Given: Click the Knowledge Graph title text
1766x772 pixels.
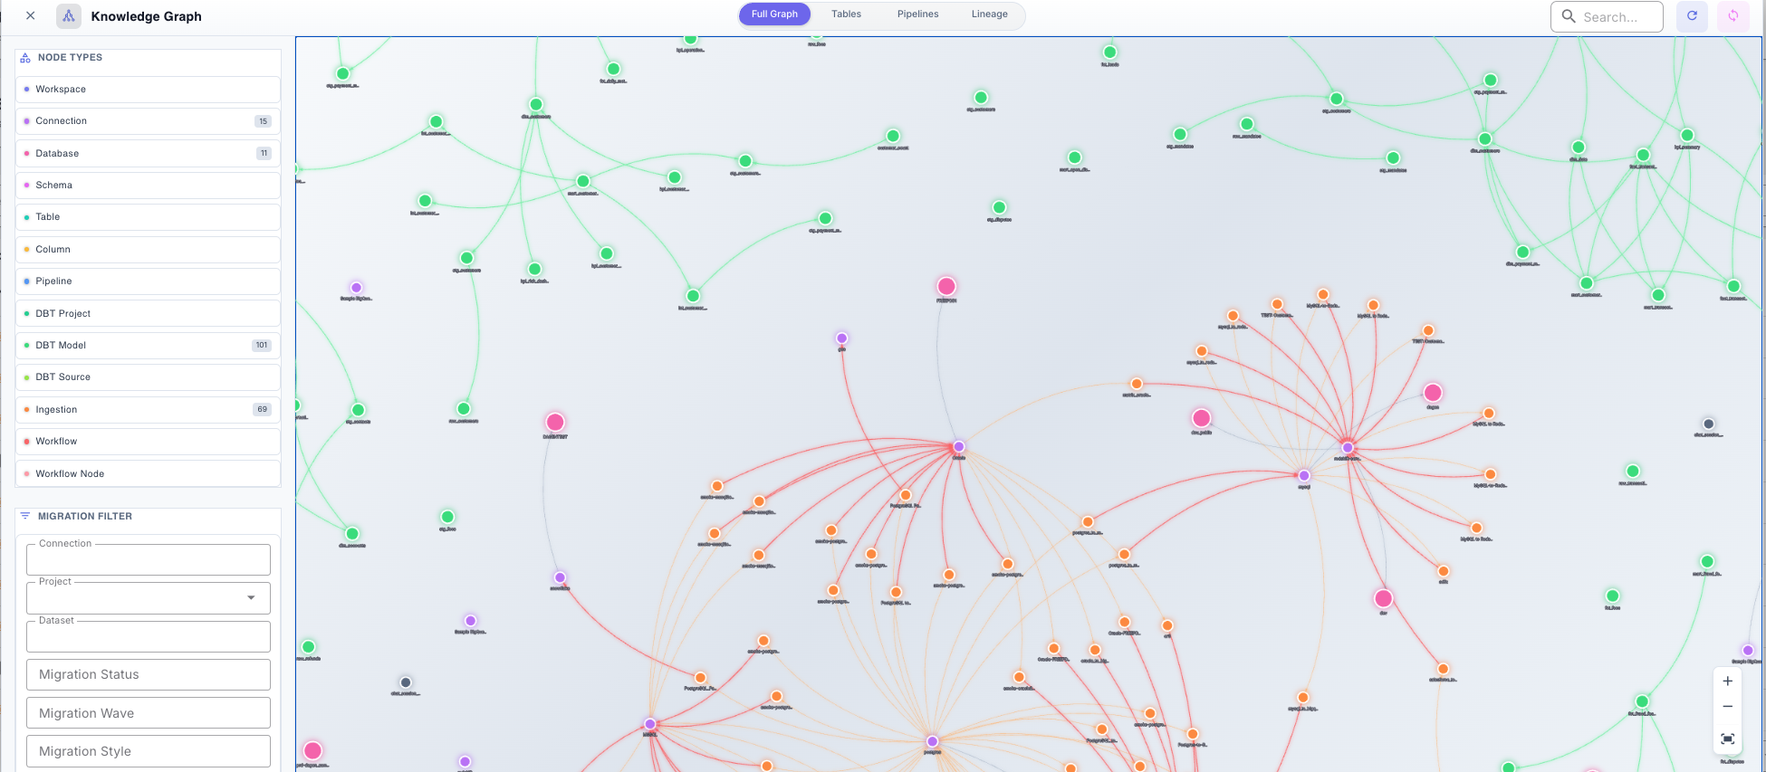Looking at the screenshot, I should point(146,16).
